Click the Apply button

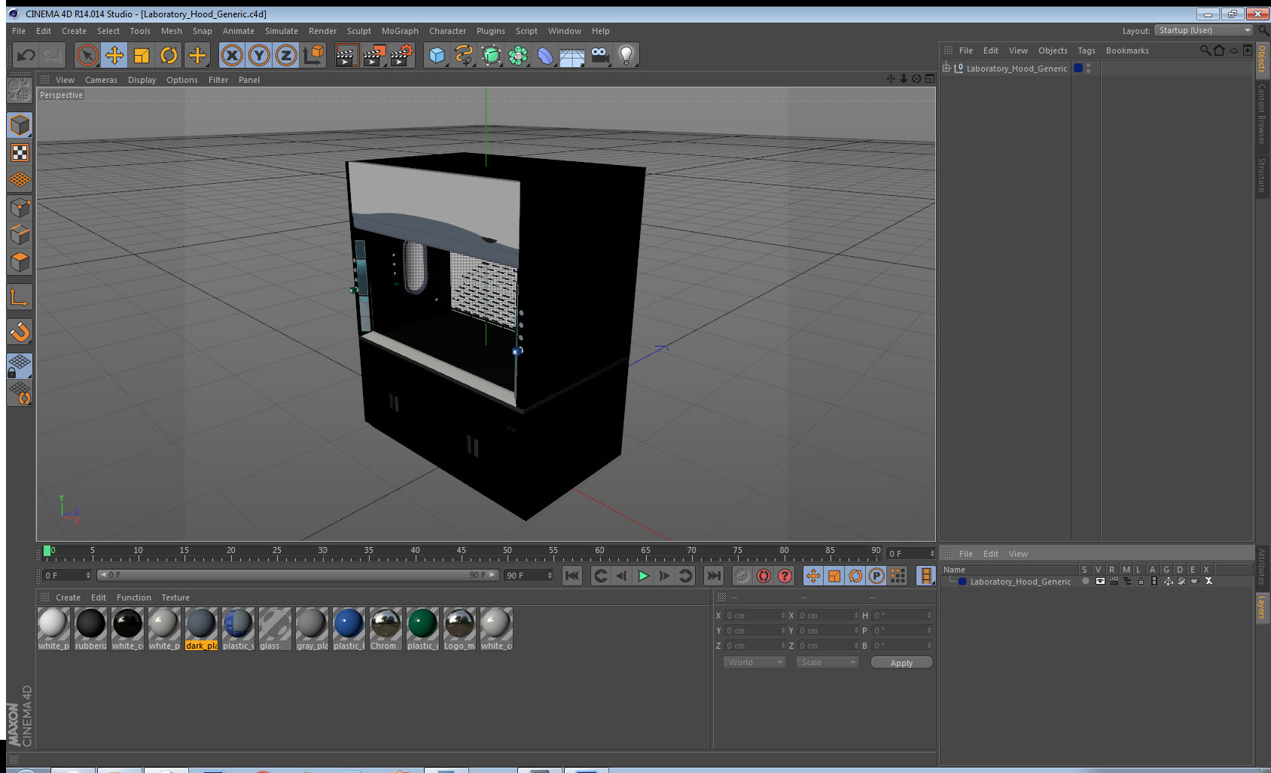[x=901, y=663]
